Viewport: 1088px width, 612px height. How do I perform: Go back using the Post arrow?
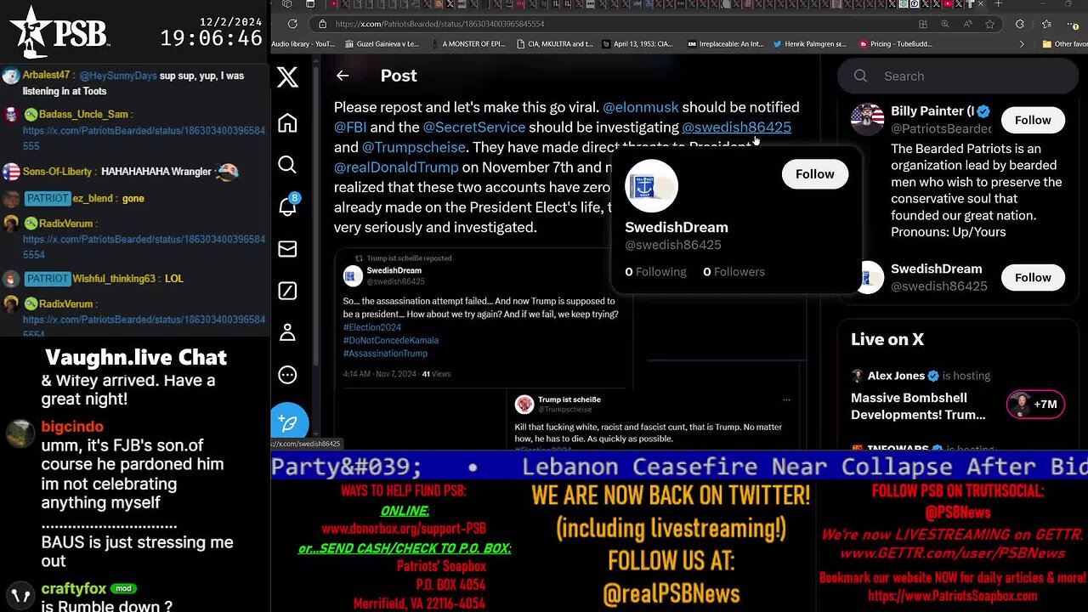pyautogui.click(x=343, y=76)
